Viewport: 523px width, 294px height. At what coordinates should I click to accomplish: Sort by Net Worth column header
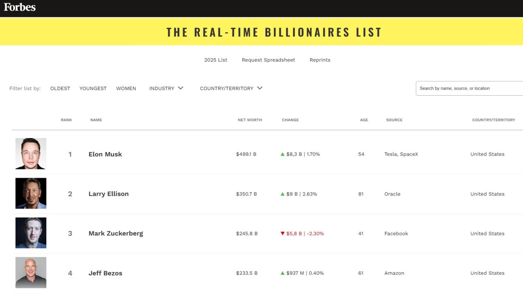(x=250, y=120)
